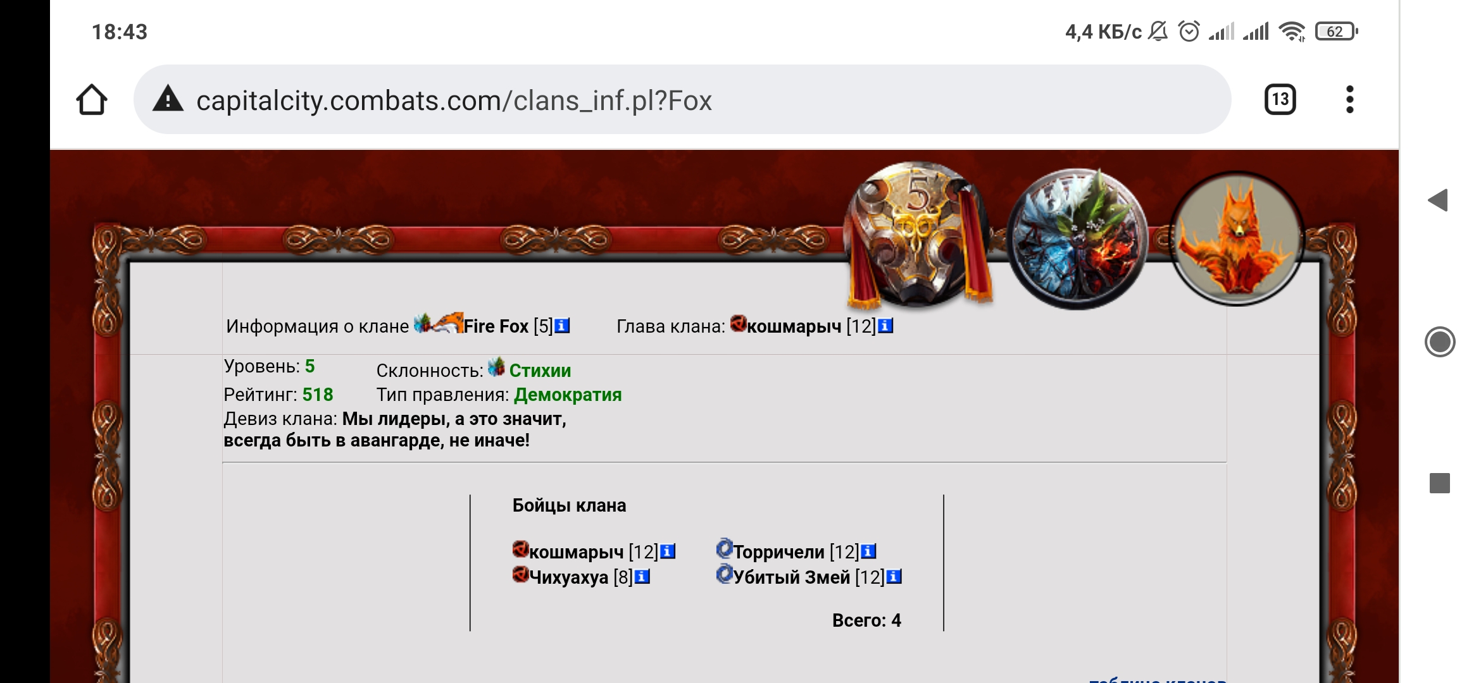Tap the Android home circle button

1440,342
